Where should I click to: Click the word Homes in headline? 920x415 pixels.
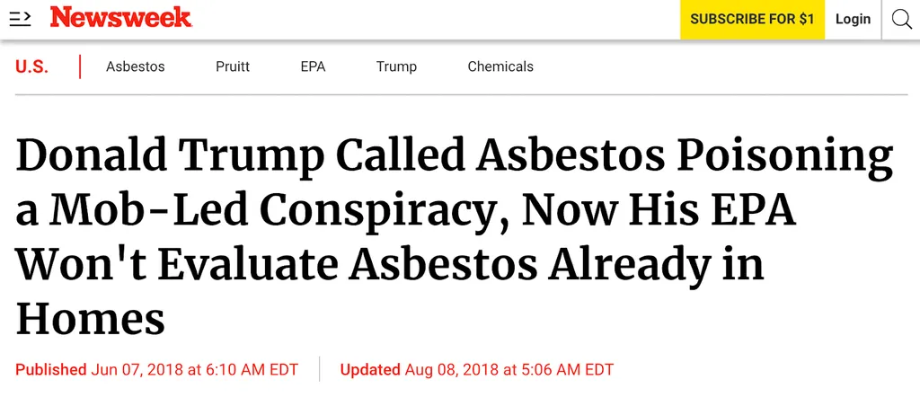pos(91,319)
